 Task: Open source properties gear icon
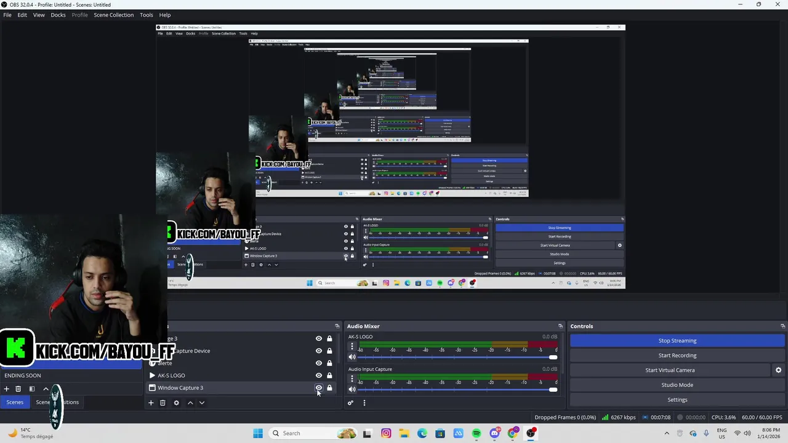[x=176, y=403]
